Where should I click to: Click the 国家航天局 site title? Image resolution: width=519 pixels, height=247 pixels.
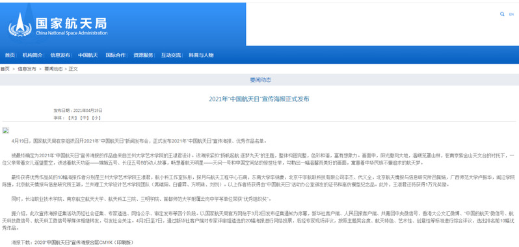tap(71, 23)
